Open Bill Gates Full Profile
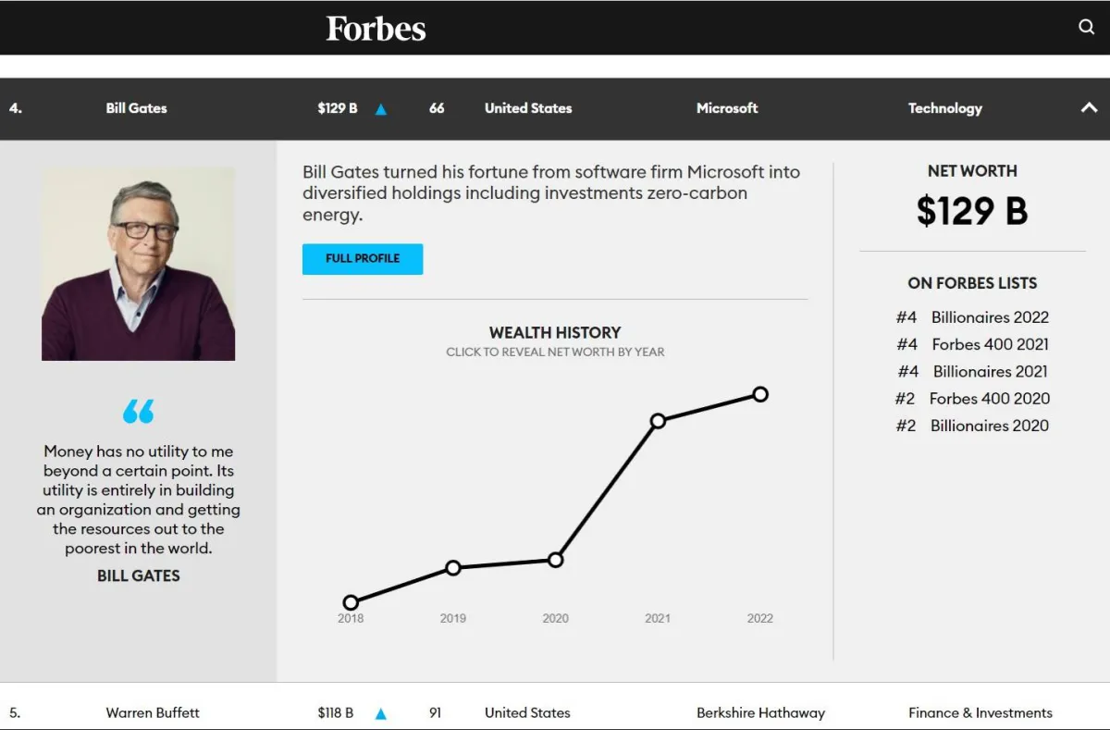Image resolution: width=1110 pixels, height=730 pixels. point(363,259)
